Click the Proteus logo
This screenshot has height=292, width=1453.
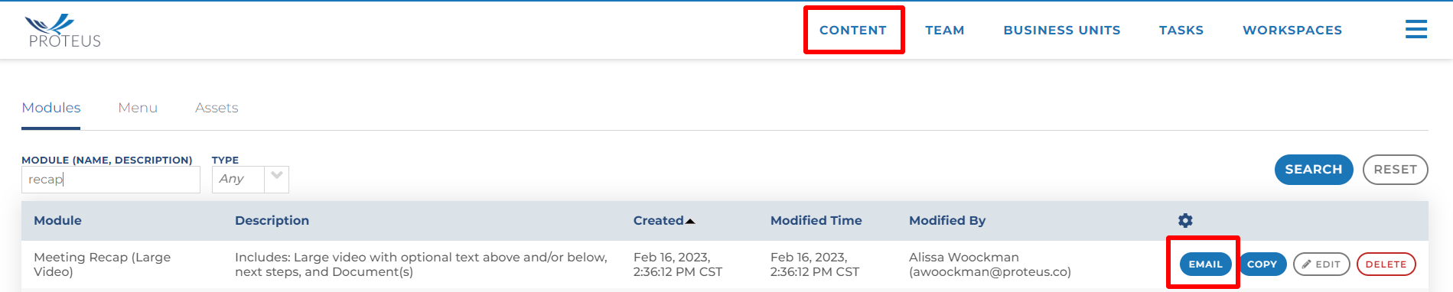[x=64, y=31]
